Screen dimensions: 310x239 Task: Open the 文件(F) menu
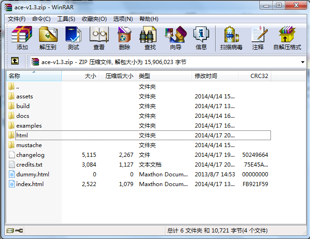[x=17, y=19]
